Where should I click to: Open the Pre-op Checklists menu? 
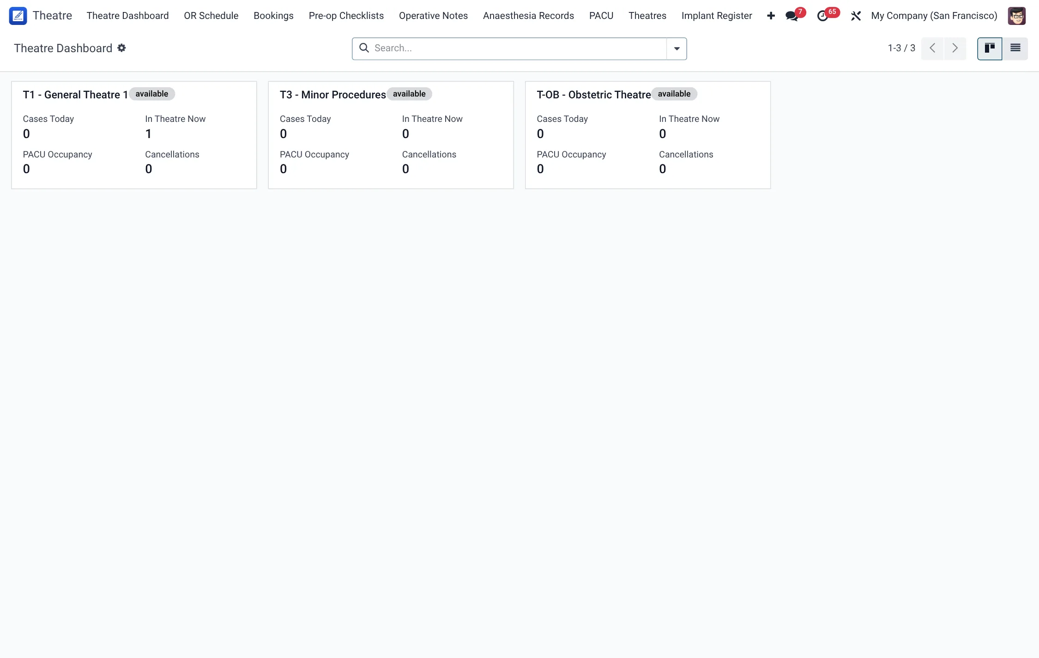[346, 16]
